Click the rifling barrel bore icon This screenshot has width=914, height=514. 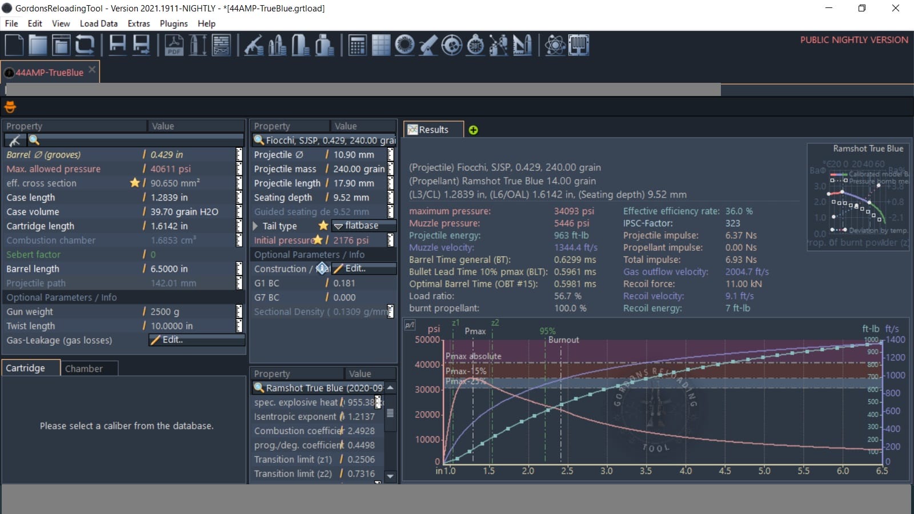point(404,45)
